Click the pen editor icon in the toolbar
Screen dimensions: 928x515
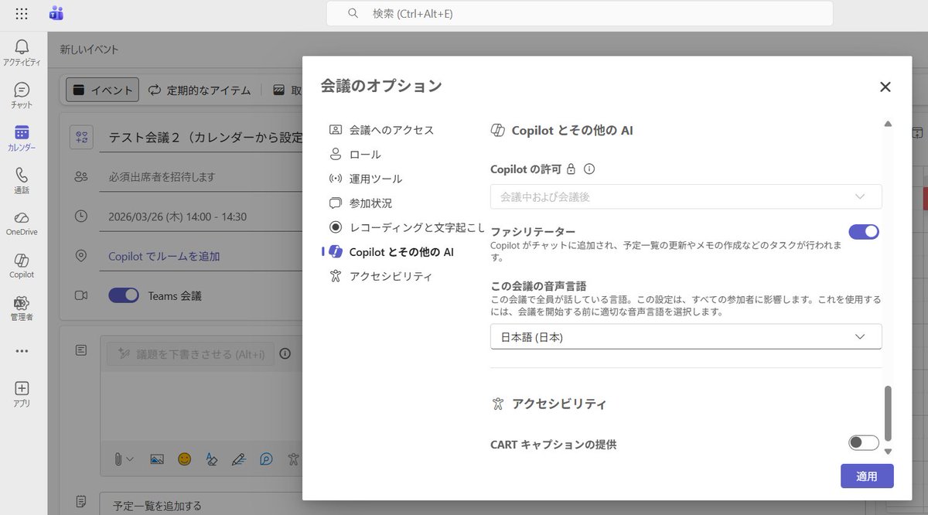[238, 459]
